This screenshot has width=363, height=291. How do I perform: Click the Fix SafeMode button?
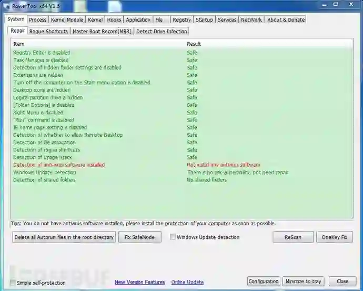tap(140, 237)
